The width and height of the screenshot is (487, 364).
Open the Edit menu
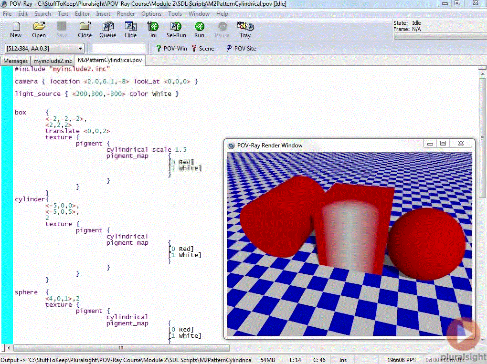coord(22,14)
